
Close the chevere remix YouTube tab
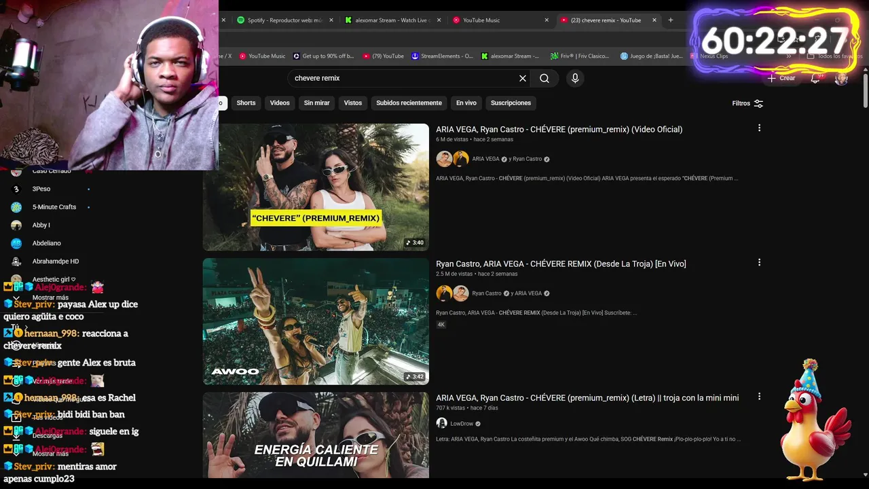click(x=654, y=20)
